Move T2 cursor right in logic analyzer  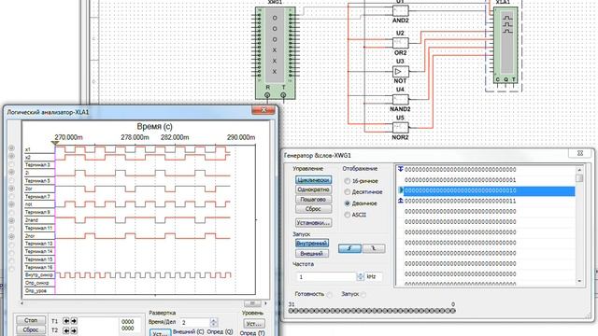point(74,330)
